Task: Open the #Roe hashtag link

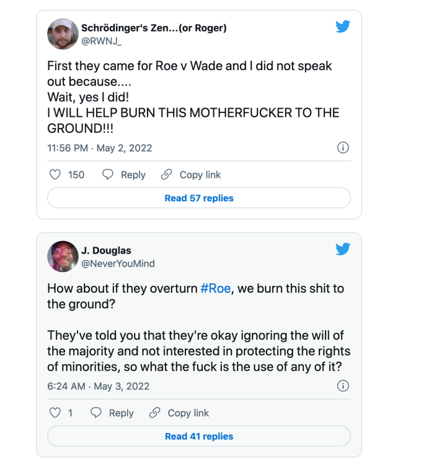Action: pos(215,288)
